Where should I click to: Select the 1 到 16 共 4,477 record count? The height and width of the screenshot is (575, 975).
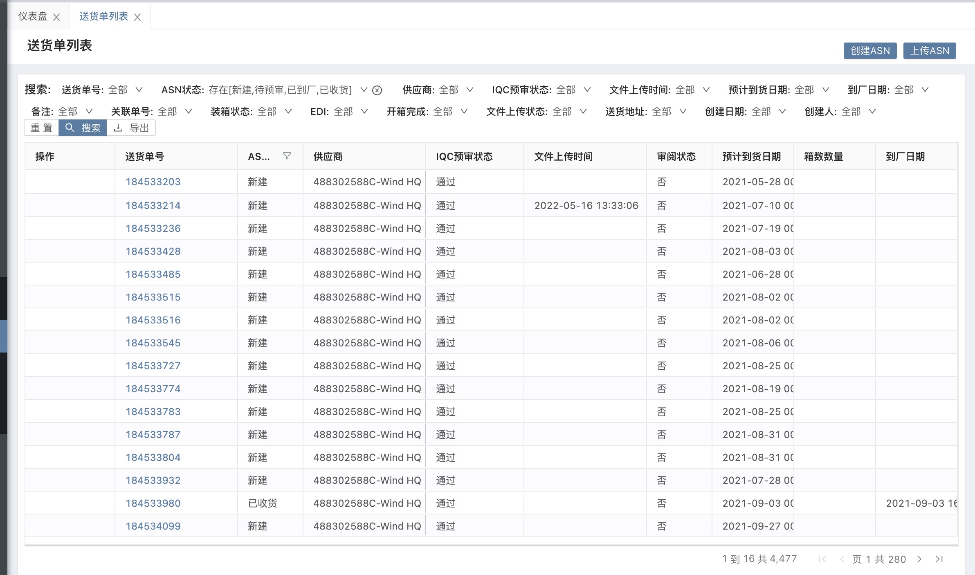tap(759, 559)
